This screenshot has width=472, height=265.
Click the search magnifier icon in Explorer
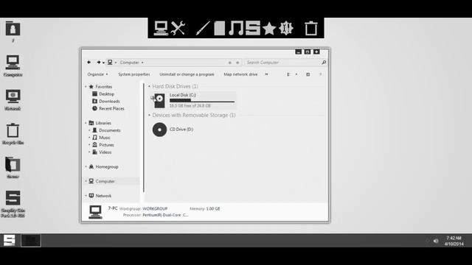point(324,62)
